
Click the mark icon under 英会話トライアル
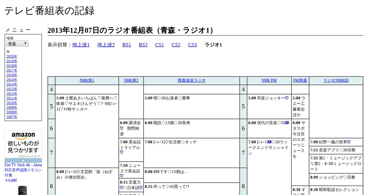click(x=122, y=152)
